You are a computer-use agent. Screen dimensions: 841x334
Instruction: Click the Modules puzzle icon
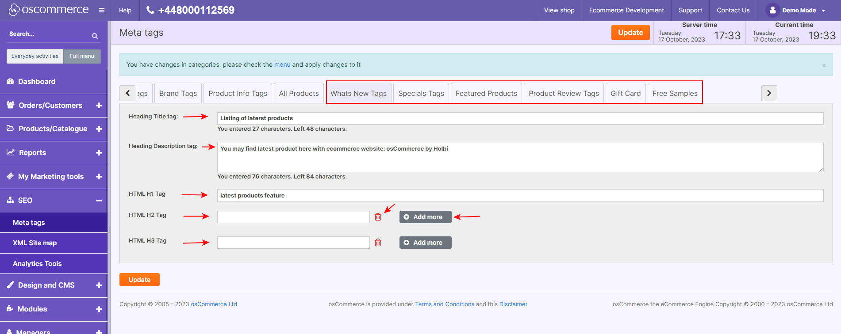tap(10, 309)
